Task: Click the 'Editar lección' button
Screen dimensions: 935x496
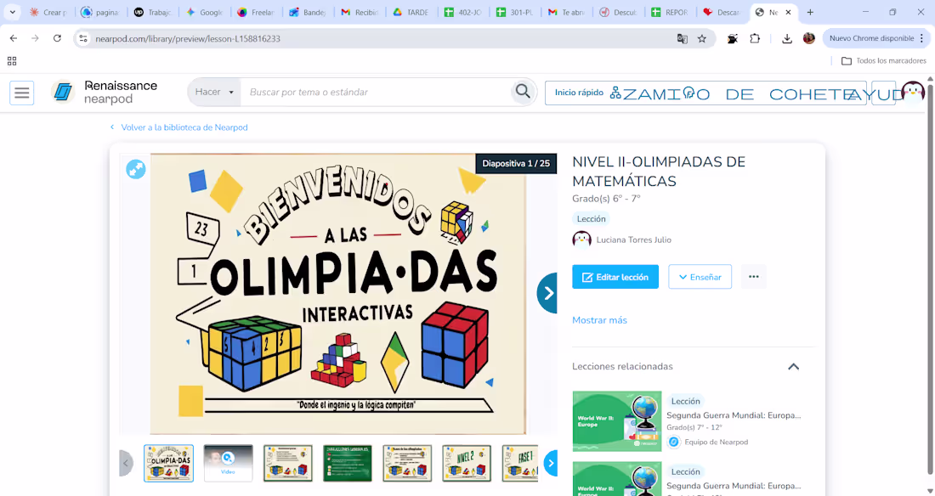Action: [615, 277]
